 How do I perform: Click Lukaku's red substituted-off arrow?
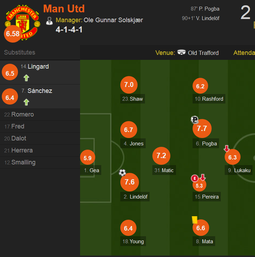coord(227,148)
